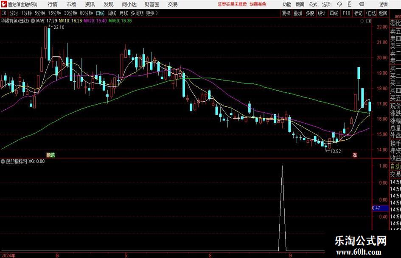The image size is (401, 258).
Task: Open the 版面 menu
Action: [300, 4]
